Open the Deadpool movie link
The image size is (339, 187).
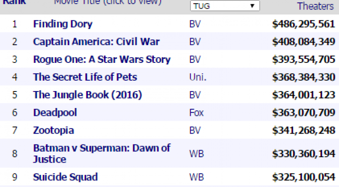click(x=55, y=113)
